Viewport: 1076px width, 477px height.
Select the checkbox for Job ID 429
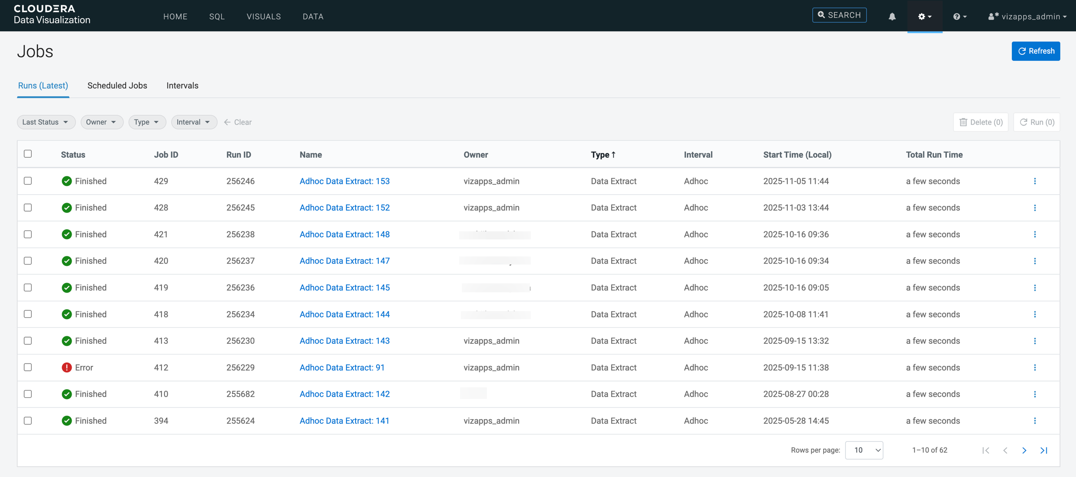28,181
